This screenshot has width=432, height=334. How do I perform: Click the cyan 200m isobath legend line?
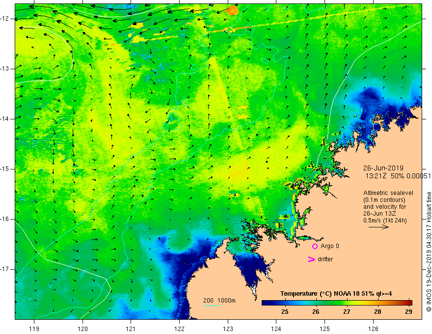pos(211,306)
